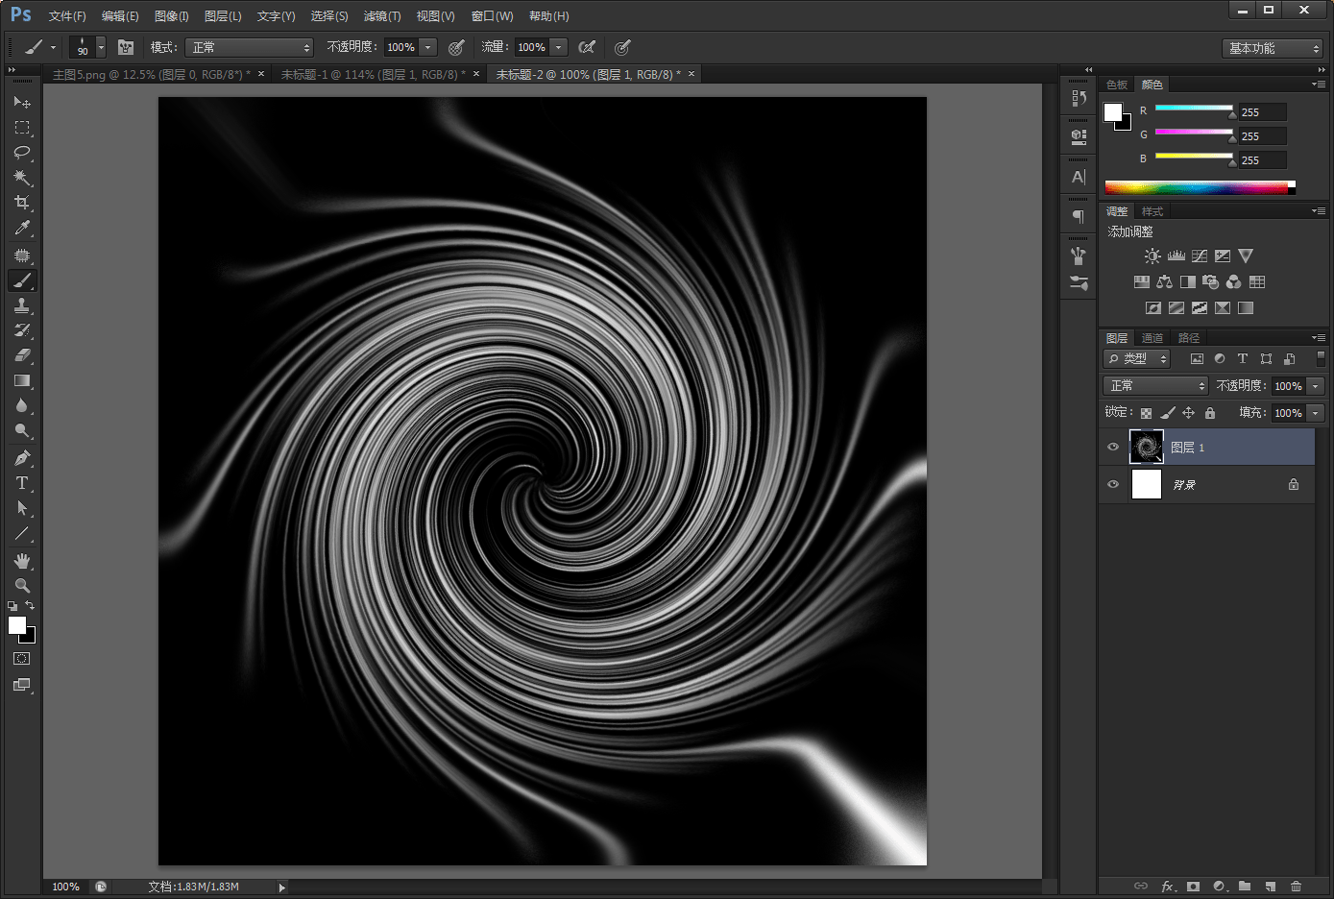
Task: Select the Blur tool
Action: point(22,405)
